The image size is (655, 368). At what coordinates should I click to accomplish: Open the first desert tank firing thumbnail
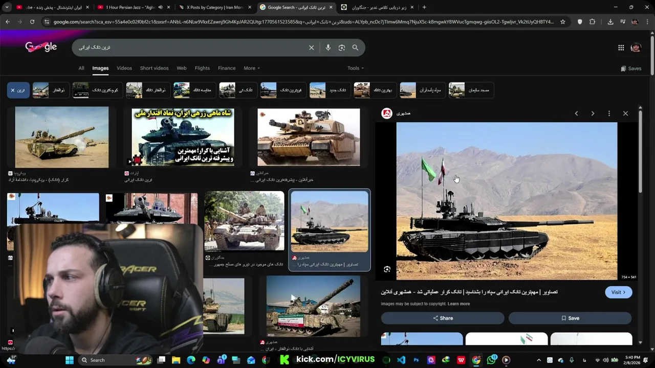click(62, 137)
